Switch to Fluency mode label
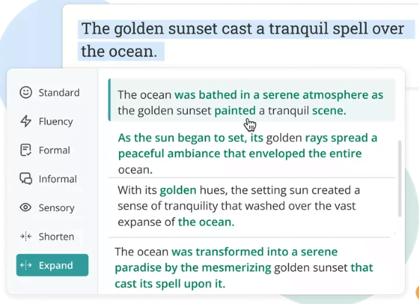Screen dimensions: 419x304 click(56, 122)
